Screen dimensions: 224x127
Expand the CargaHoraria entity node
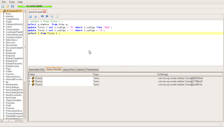pos(4,19)
